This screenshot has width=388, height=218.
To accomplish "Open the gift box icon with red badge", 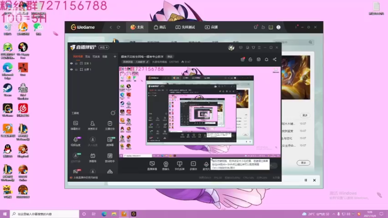I will (x=242, y=59).
